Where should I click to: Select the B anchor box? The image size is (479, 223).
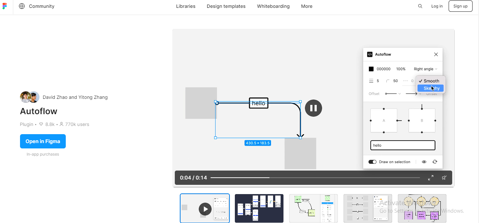(x=422, y=121)
